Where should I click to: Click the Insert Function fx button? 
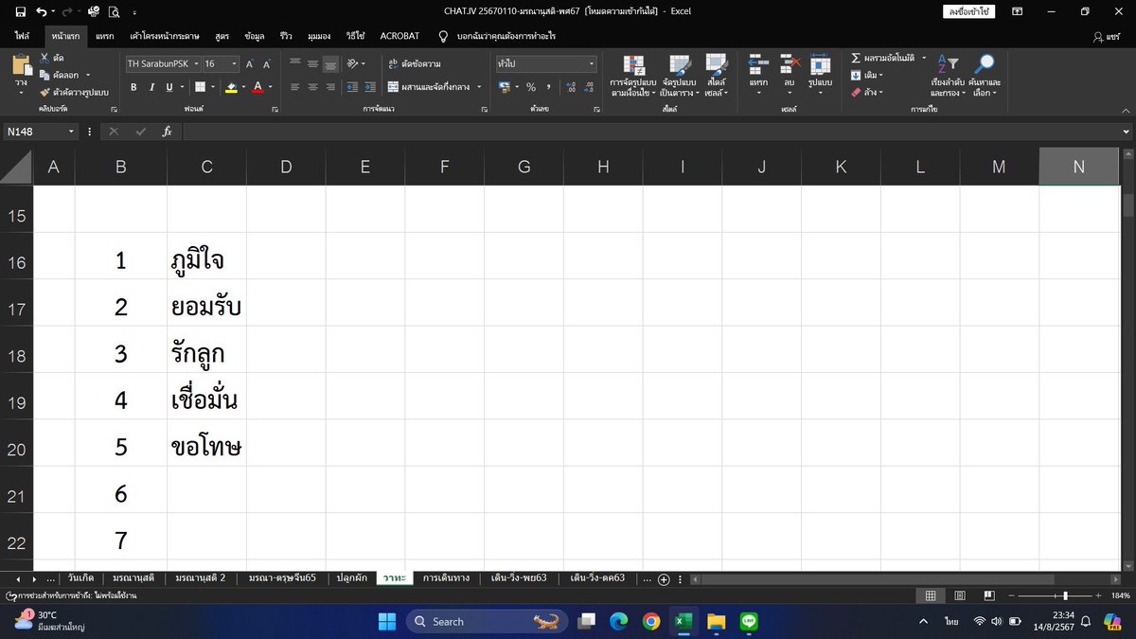(167, 132)
